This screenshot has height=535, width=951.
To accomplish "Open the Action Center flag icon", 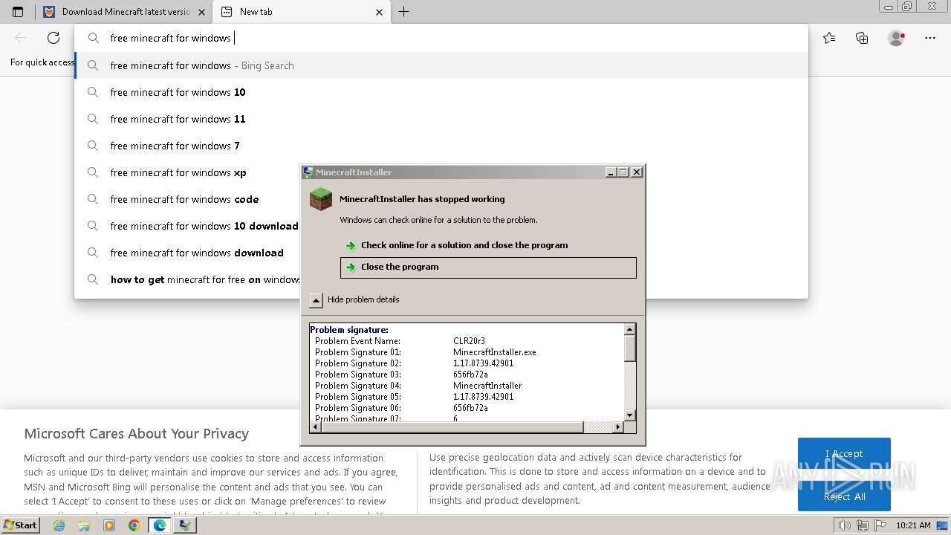I will (x=880, y=525).
